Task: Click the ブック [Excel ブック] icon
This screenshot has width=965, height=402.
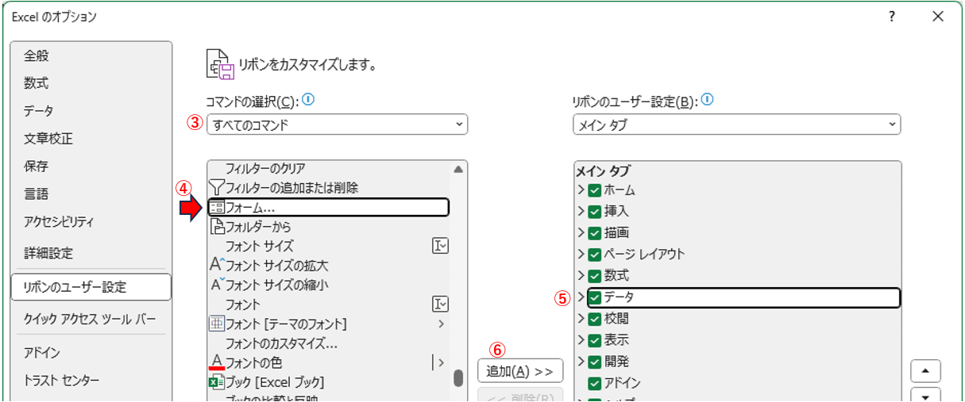Action: tap(216, 382)
